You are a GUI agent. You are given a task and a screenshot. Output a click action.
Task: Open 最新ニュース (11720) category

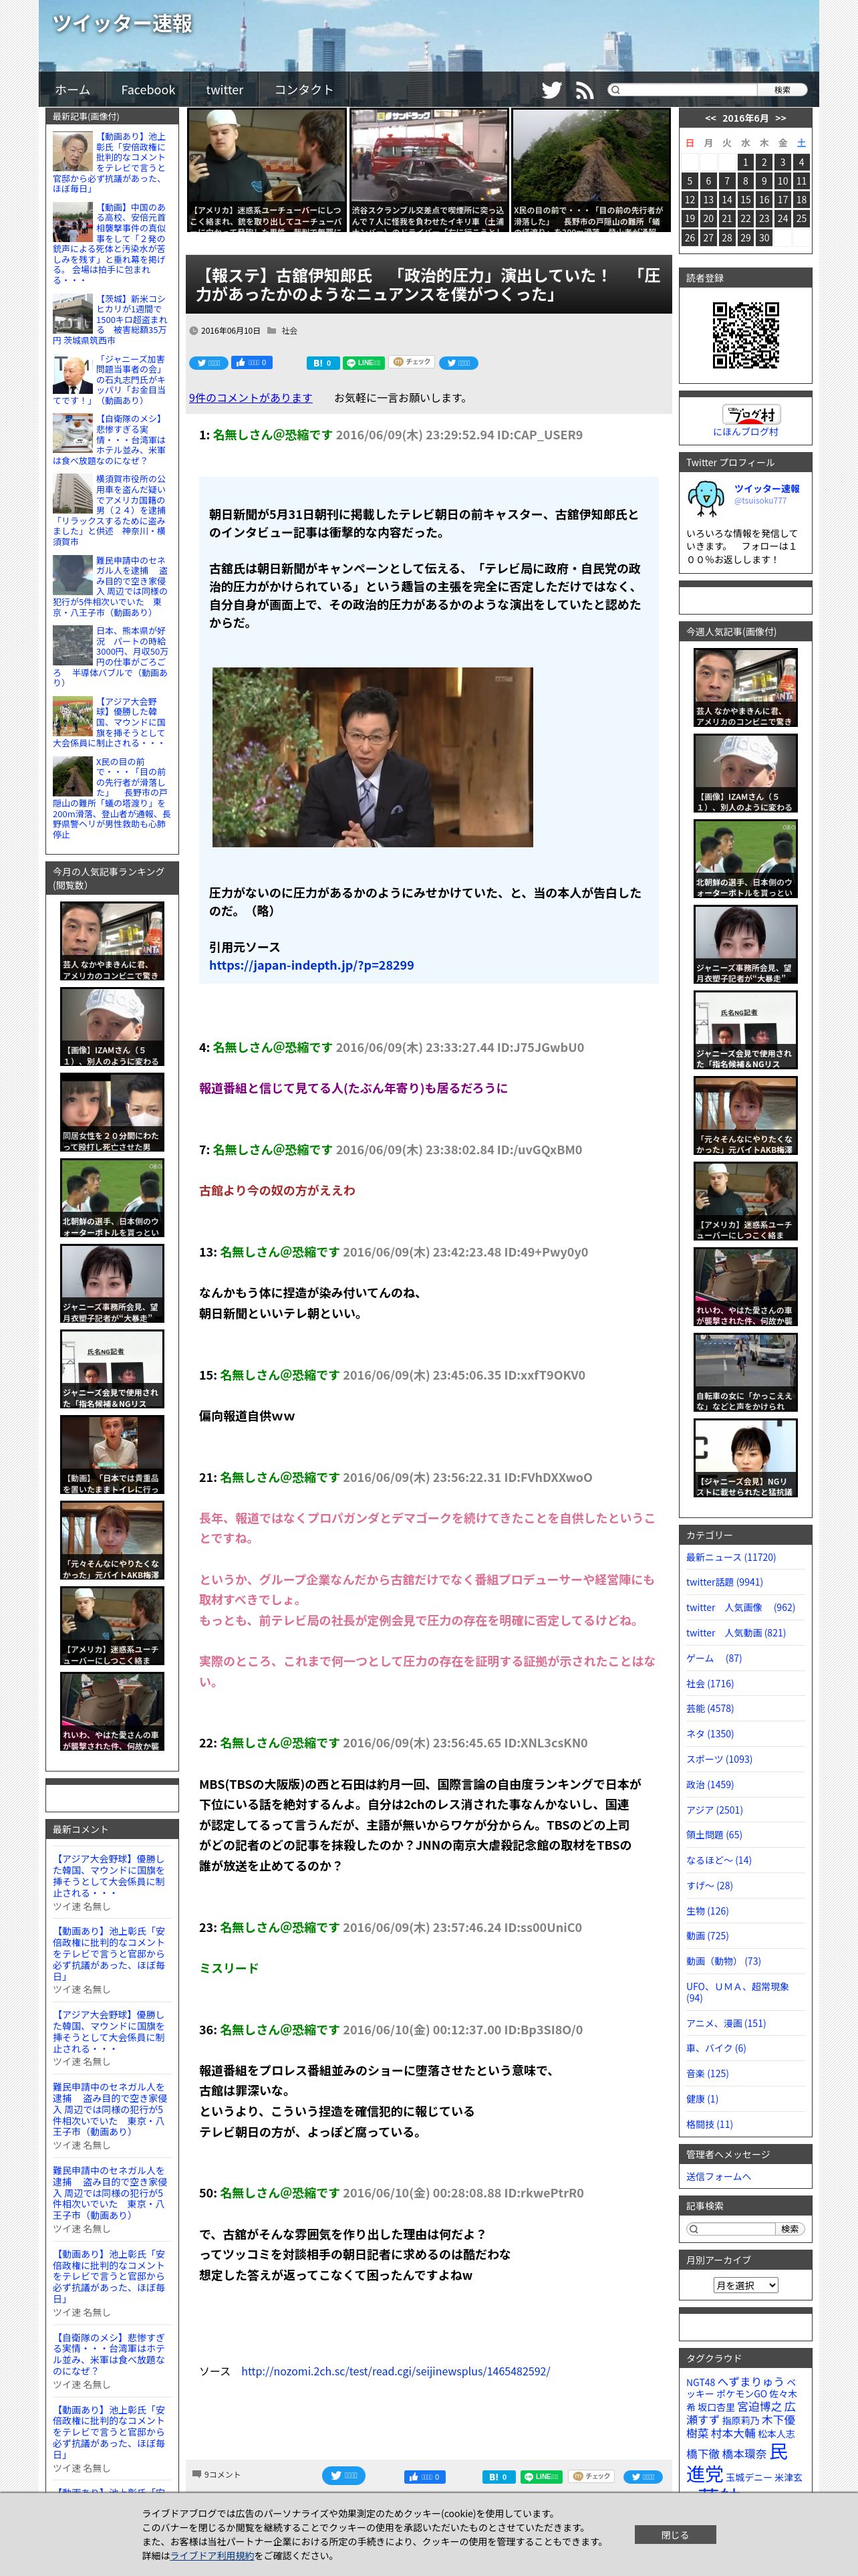point(731,1557)
